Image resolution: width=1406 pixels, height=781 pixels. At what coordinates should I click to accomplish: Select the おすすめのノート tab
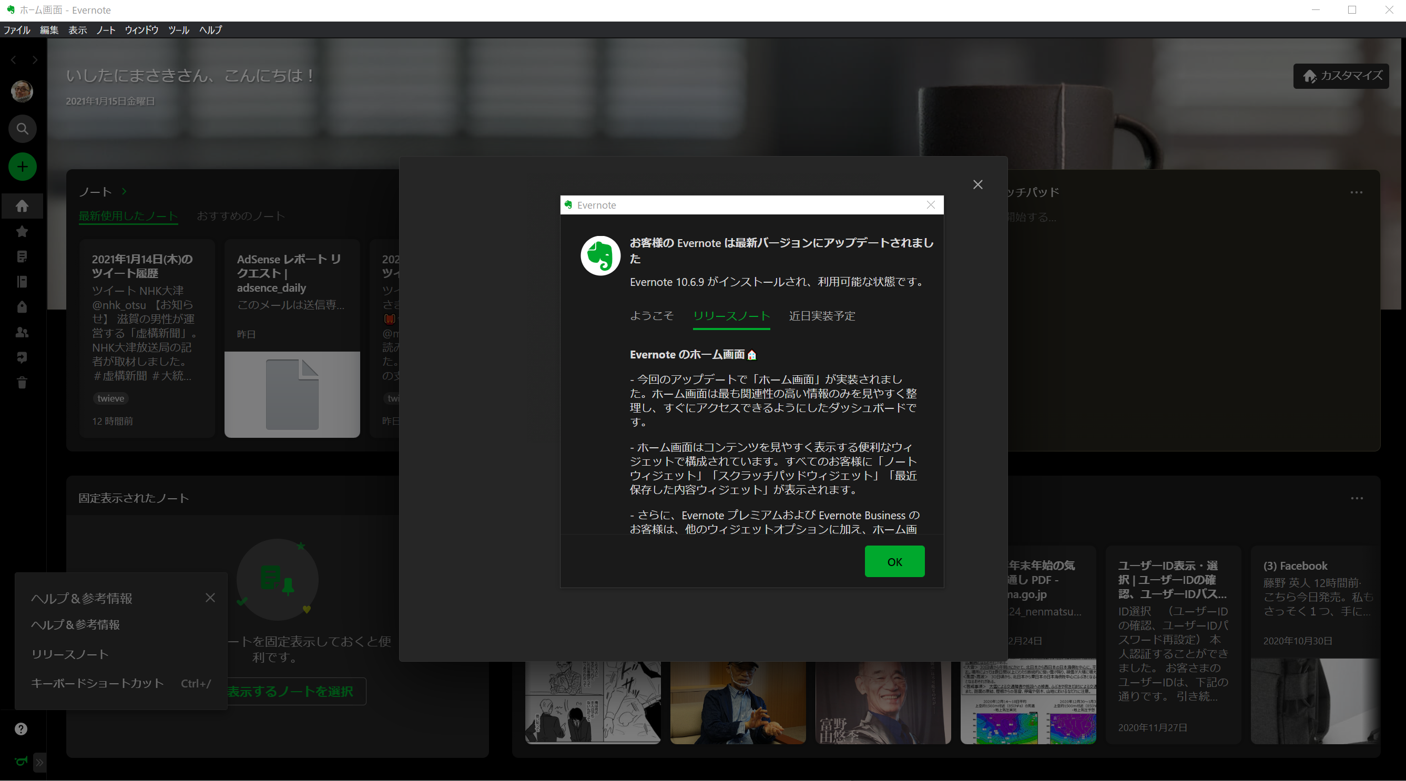pyautogui.click(x=241, y=216)
